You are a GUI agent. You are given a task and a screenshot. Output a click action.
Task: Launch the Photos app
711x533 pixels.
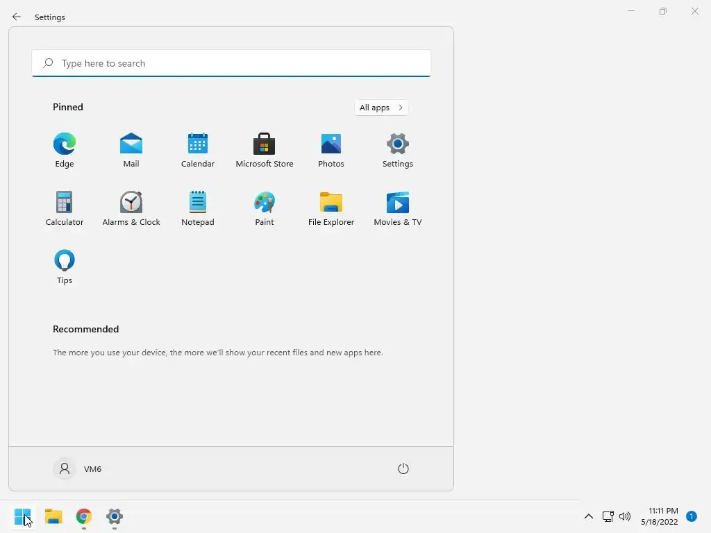point(331,151)
